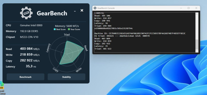Click the Best Score cyan legend swatch
This screenshot has height=95, width=207.
tap(55, 29)
